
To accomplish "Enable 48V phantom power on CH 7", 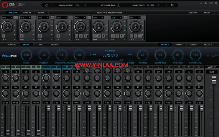I will pyautogui.click(x=113, y=36).
